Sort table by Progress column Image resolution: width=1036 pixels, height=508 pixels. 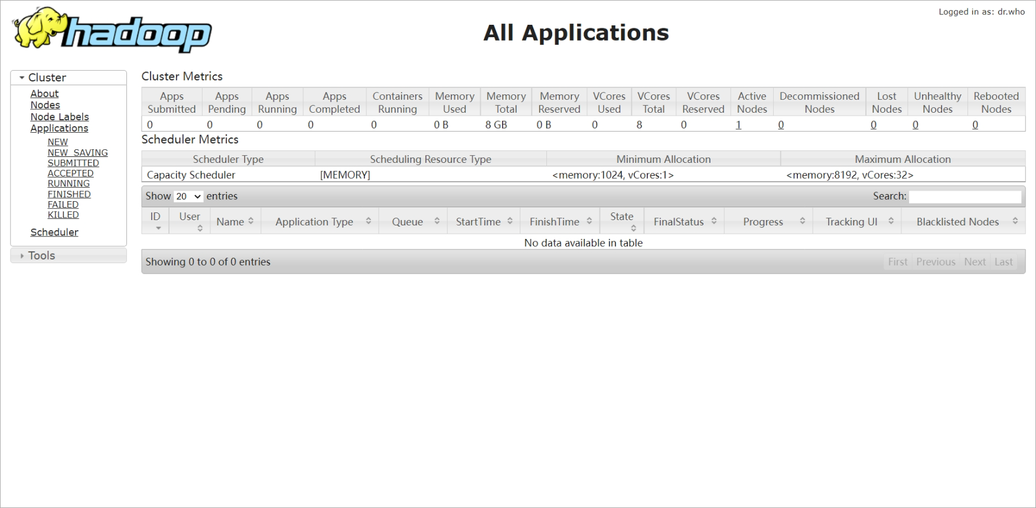(768, 221)
